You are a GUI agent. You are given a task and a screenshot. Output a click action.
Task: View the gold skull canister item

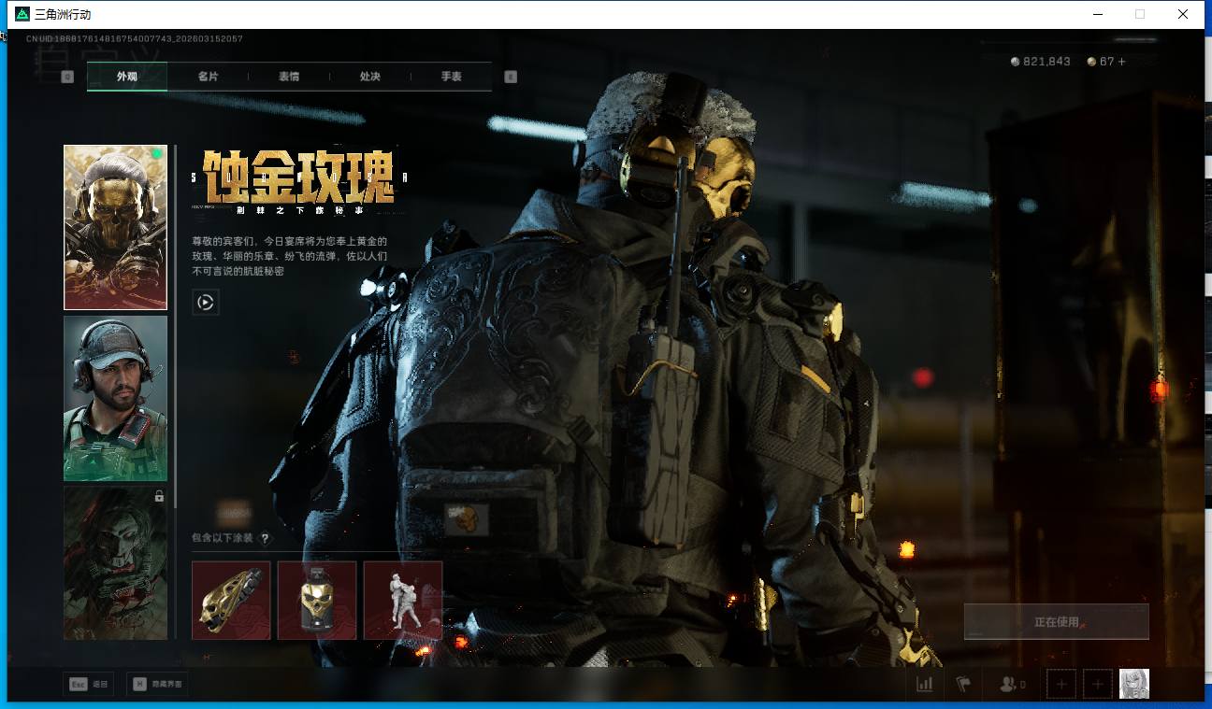(317, 600)
